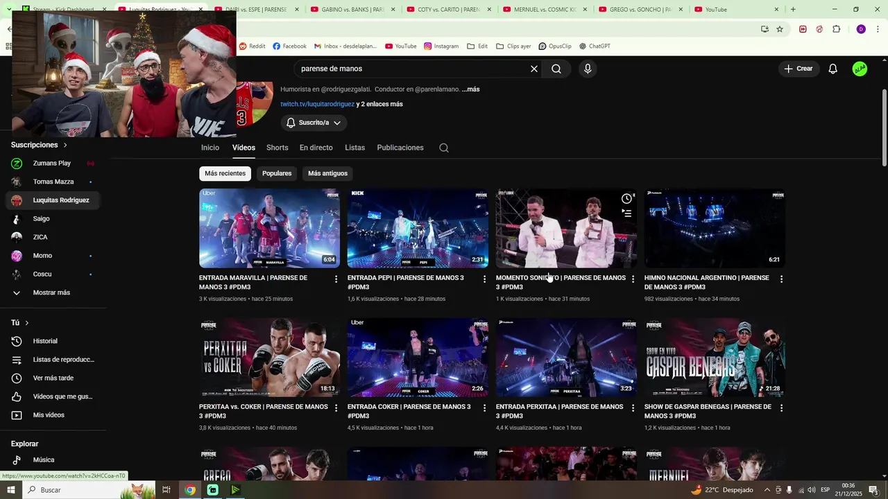888x499 pixels.
Task: Expand the Tú section chevron
Action: 27,323
